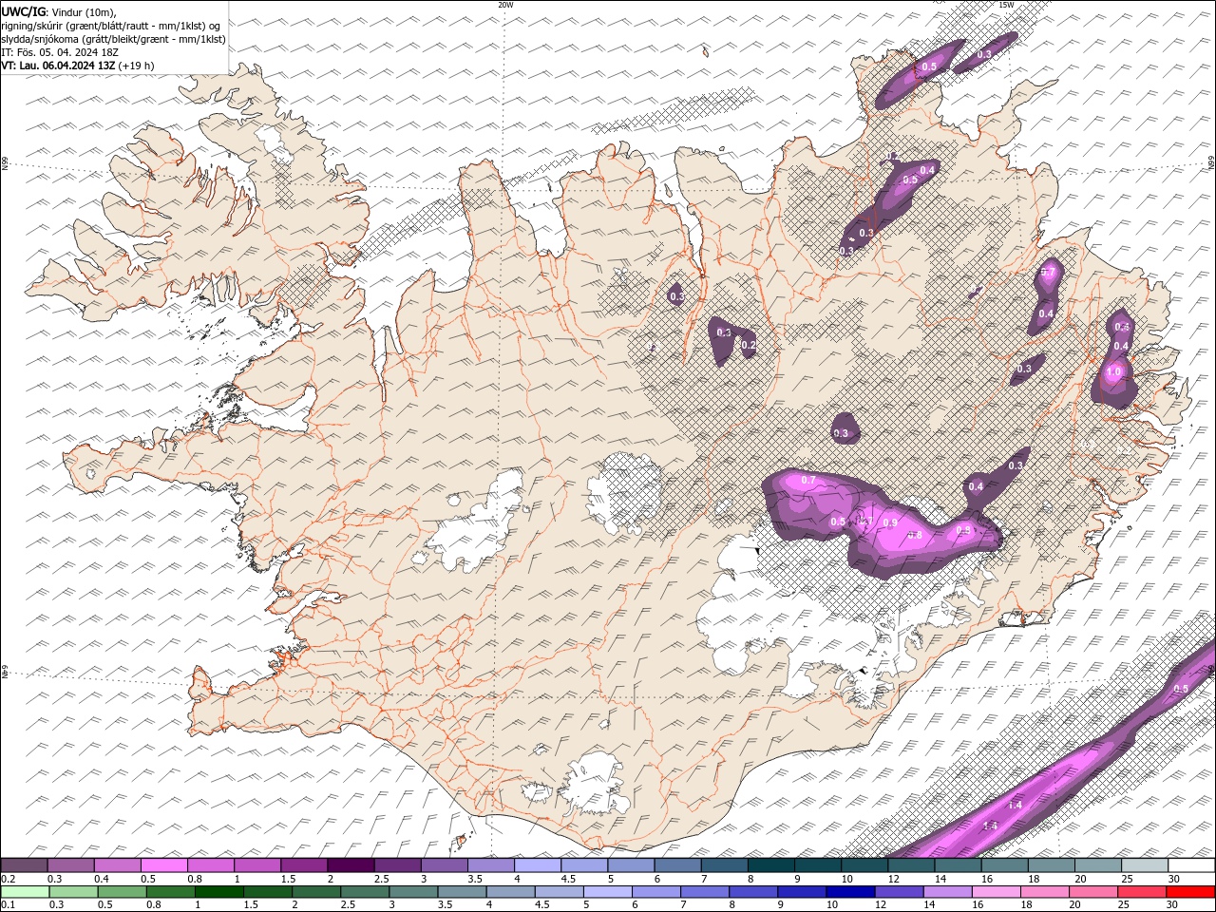
Task: Click the snow legend swatch for 25 mm
Action: click(x=1145, y=865)
